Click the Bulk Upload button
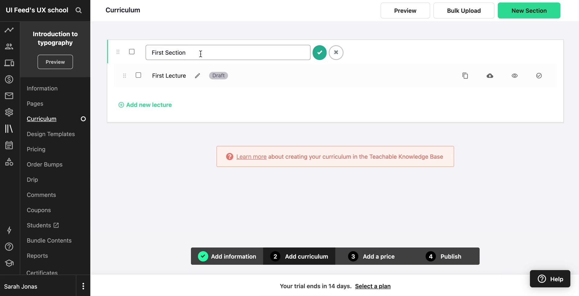This screenshot has width=579, height=296. [464, 11]
